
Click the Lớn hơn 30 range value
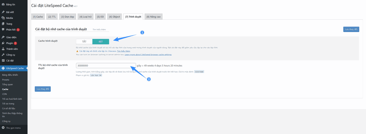coord(96,75)
